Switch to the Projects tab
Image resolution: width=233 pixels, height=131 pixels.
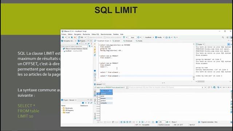[x=82, y=41]
